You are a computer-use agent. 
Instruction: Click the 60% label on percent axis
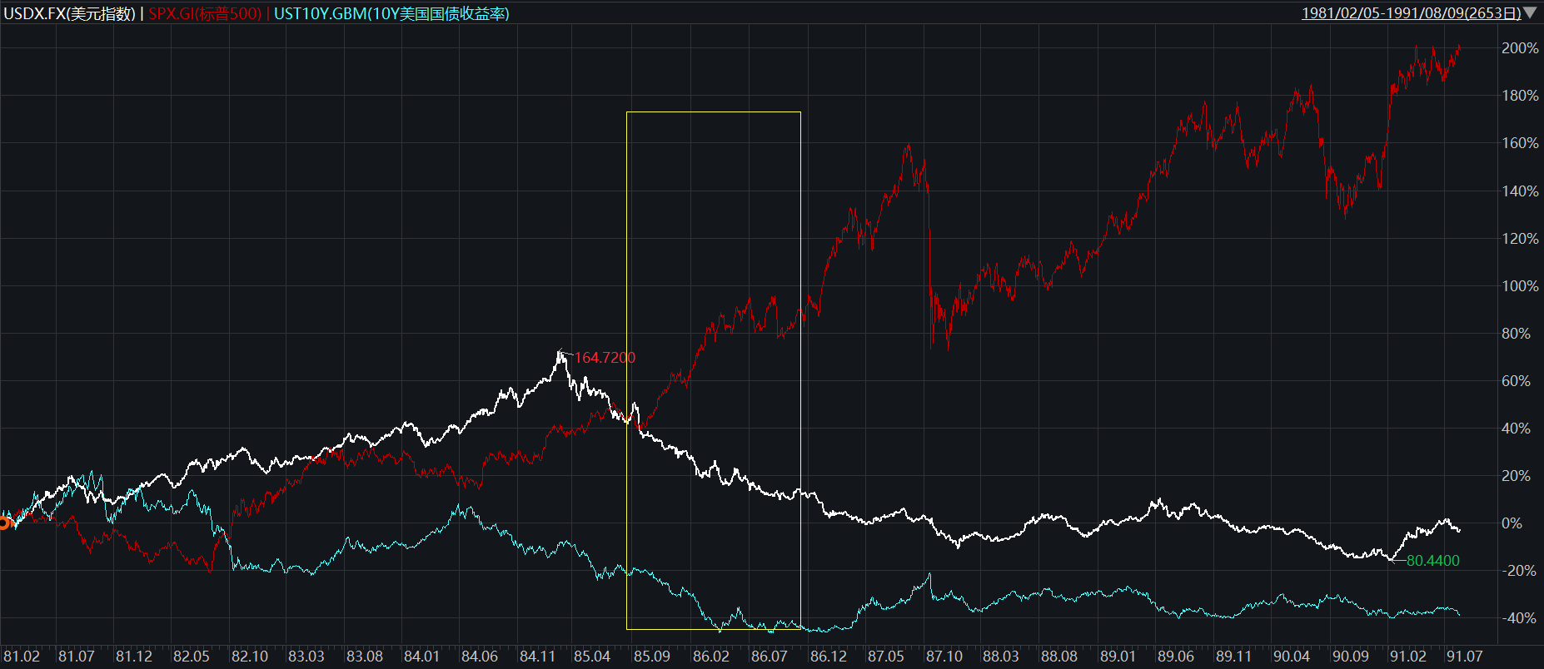pos(1516,381)
